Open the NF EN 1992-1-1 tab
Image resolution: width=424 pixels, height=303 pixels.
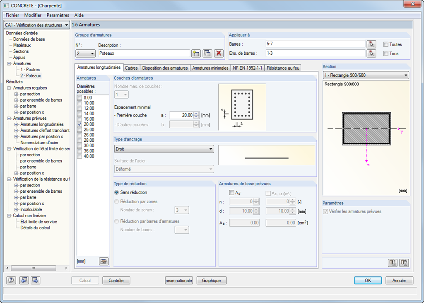[248, 68]
